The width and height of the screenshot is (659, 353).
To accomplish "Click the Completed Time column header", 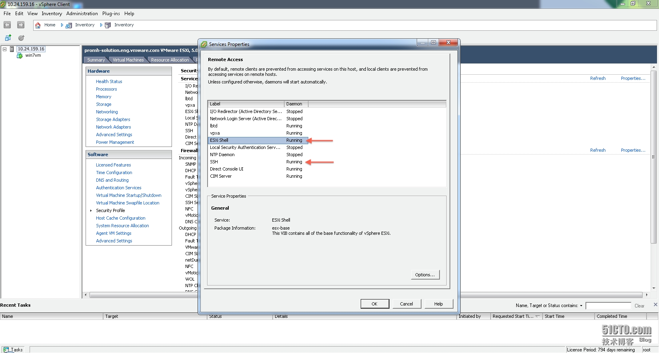I will (x=621, y=316).
